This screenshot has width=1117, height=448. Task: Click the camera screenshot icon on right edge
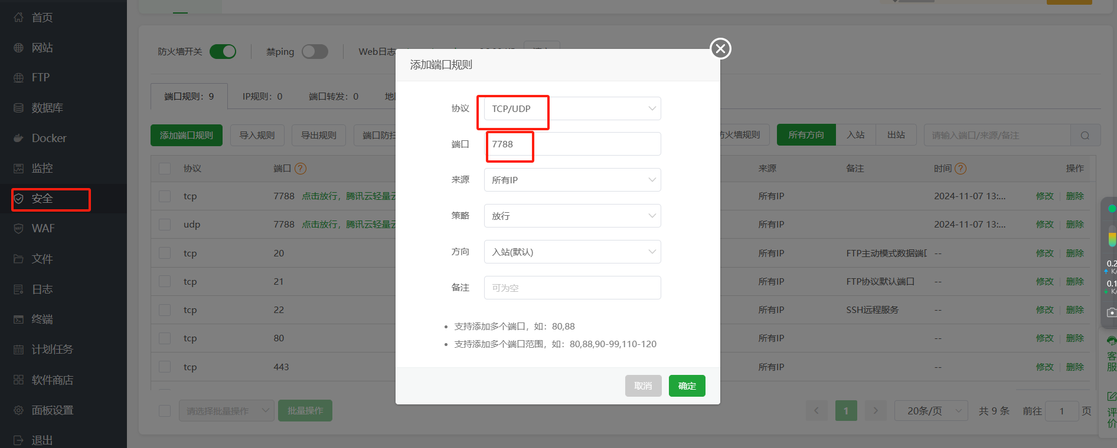pyautogui.click(x=1112, y=312)
